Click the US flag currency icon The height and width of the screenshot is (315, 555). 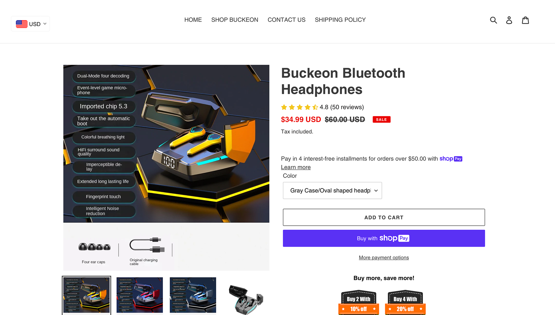point(22,24)
